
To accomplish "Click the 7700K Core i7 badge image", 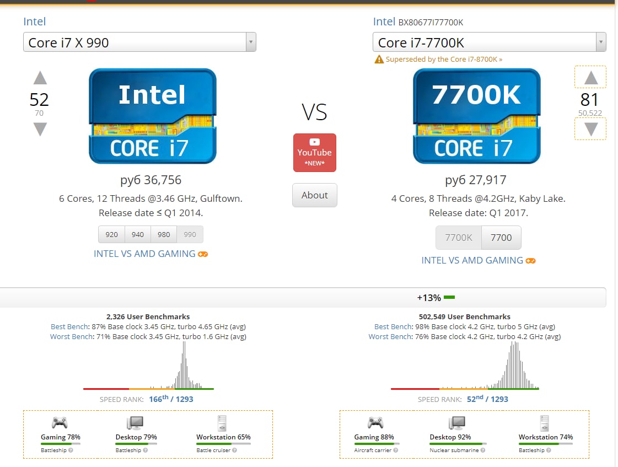I will click(476, 116).
